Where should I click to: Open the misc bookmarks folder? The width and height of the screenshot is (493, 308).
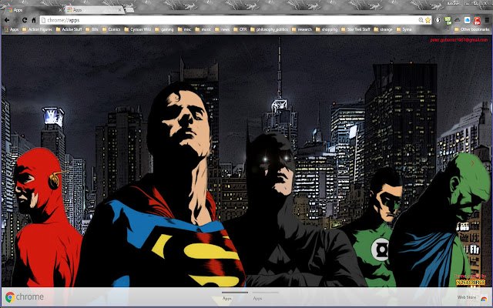(185, 29)
